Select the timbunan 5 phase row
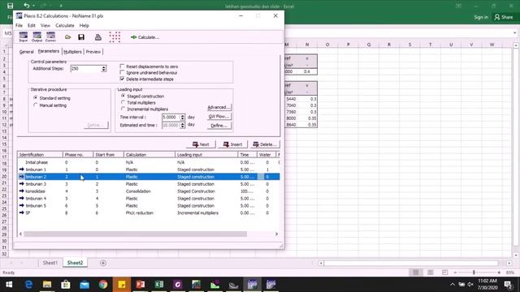 149,206
